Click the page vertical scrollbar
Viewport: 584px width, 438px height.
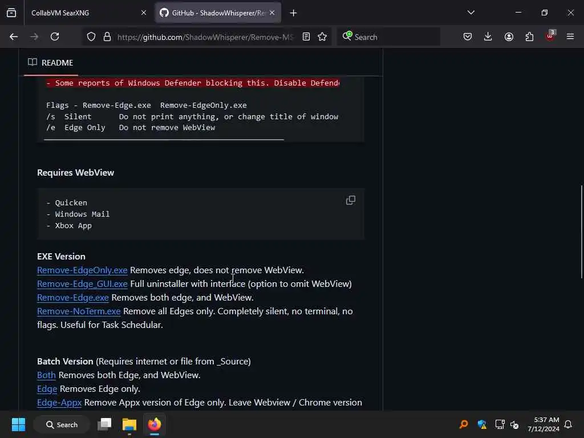[x=581, y=232]
